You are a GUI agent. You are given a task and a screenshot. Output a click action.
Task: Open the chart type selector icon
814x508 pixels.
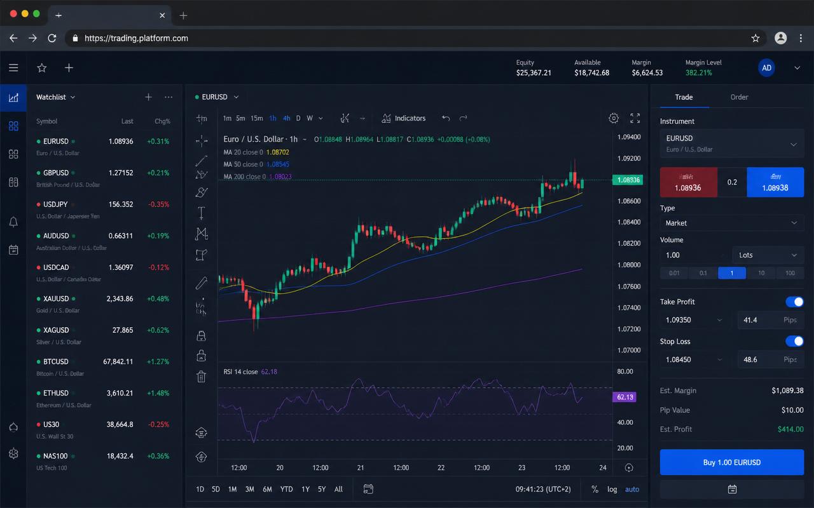point(345,118)
